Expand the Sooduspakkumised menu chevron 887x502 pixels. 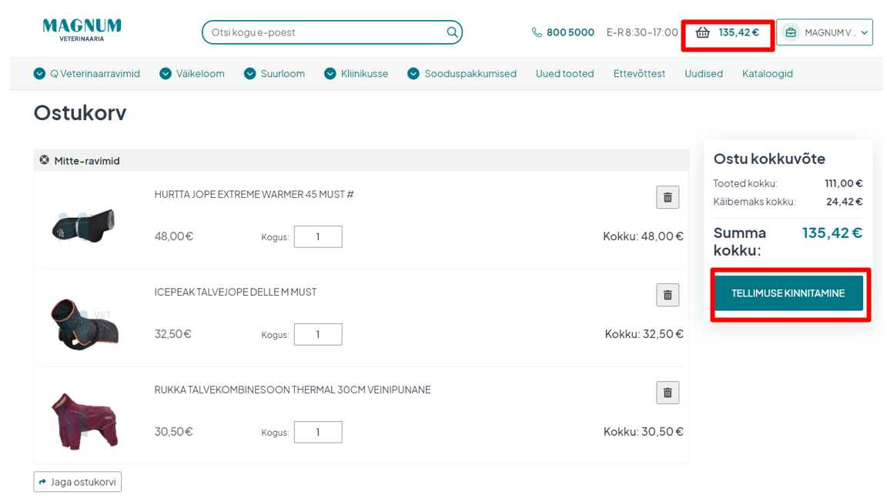point(413,74)
